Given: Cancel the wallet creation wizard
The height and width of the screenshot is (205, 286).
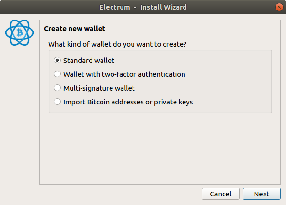Looking at the screenshot, I should tap(221, 194).
